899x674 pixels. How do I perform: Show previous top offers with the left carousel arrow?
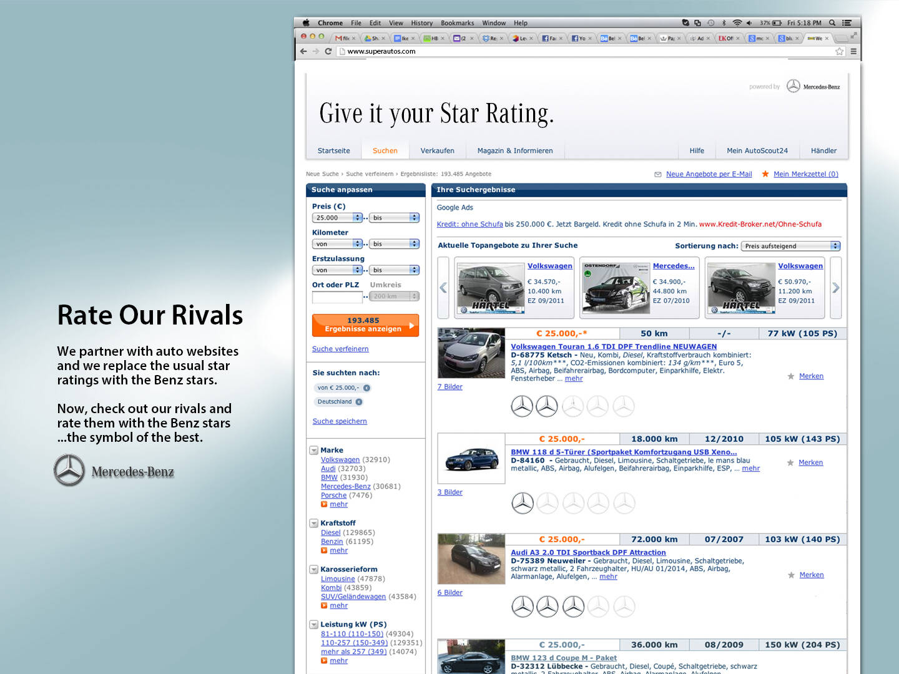[443, 288]
